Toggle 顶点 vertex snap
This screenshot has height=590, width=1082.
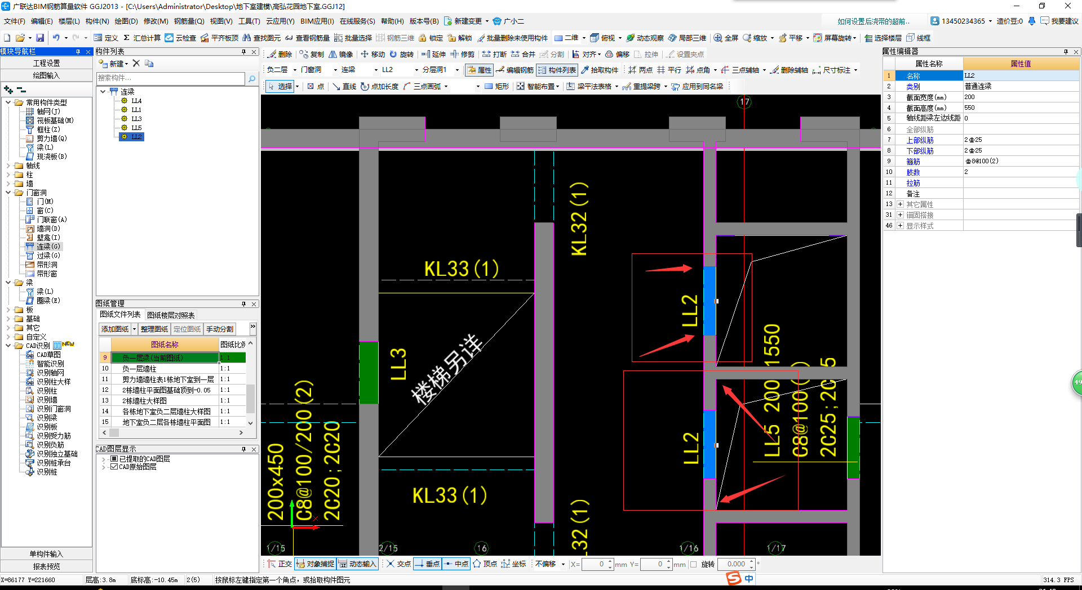(485, 564)
